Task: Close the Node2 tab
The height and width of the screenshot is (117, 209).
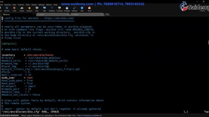Action: [102, 14]
